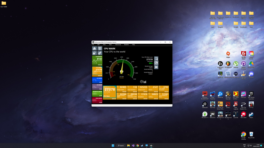This screenshot has height=148, width=264.
Task: Rerun the Prime Numbers test
Action: [x=135, y=92]
